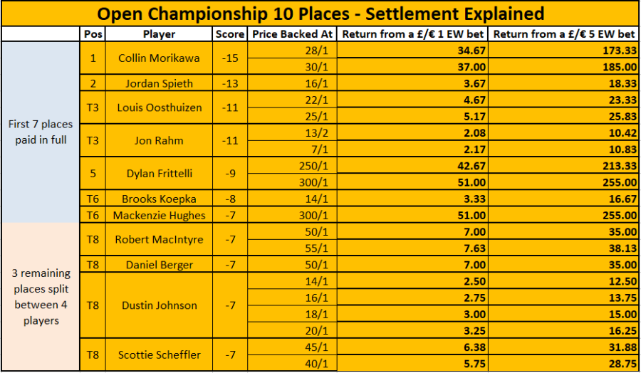641x373 pixels.
Task: Click the 3 remaining places split cell
Action: [x=41, y=297]
